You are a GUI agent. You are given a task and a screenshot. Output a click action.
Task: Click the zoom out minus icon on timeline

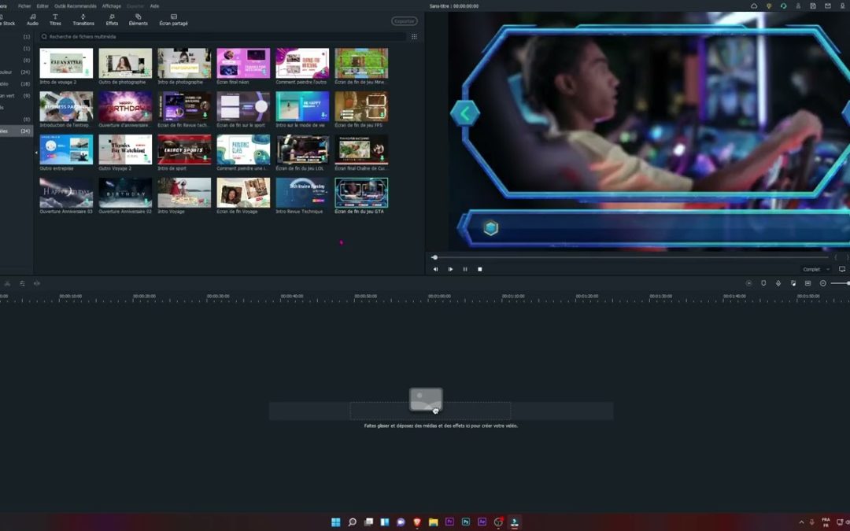click(823, 283)
